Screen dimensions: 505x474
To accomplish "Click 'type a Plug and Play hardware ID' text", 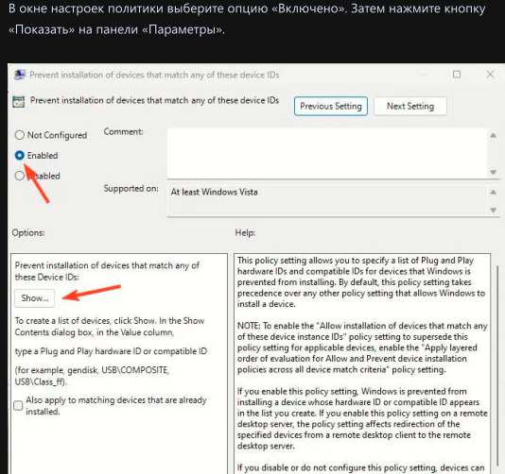I will [x=111, y=351].
